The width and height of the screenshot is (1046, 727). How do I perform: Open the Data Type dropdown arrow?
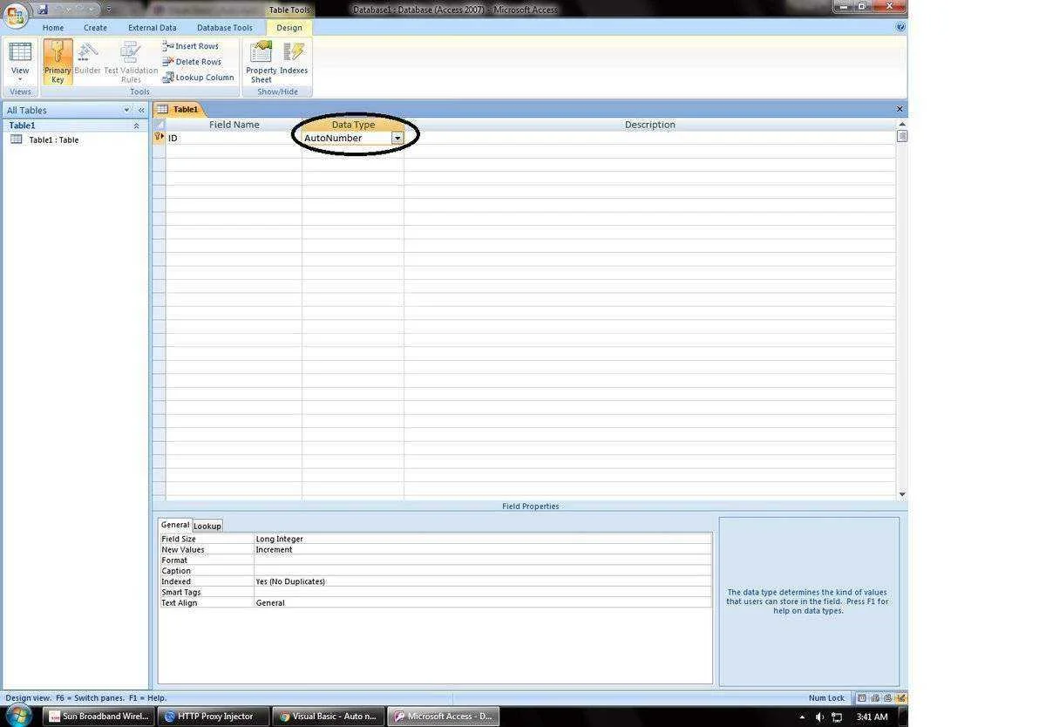397,138
